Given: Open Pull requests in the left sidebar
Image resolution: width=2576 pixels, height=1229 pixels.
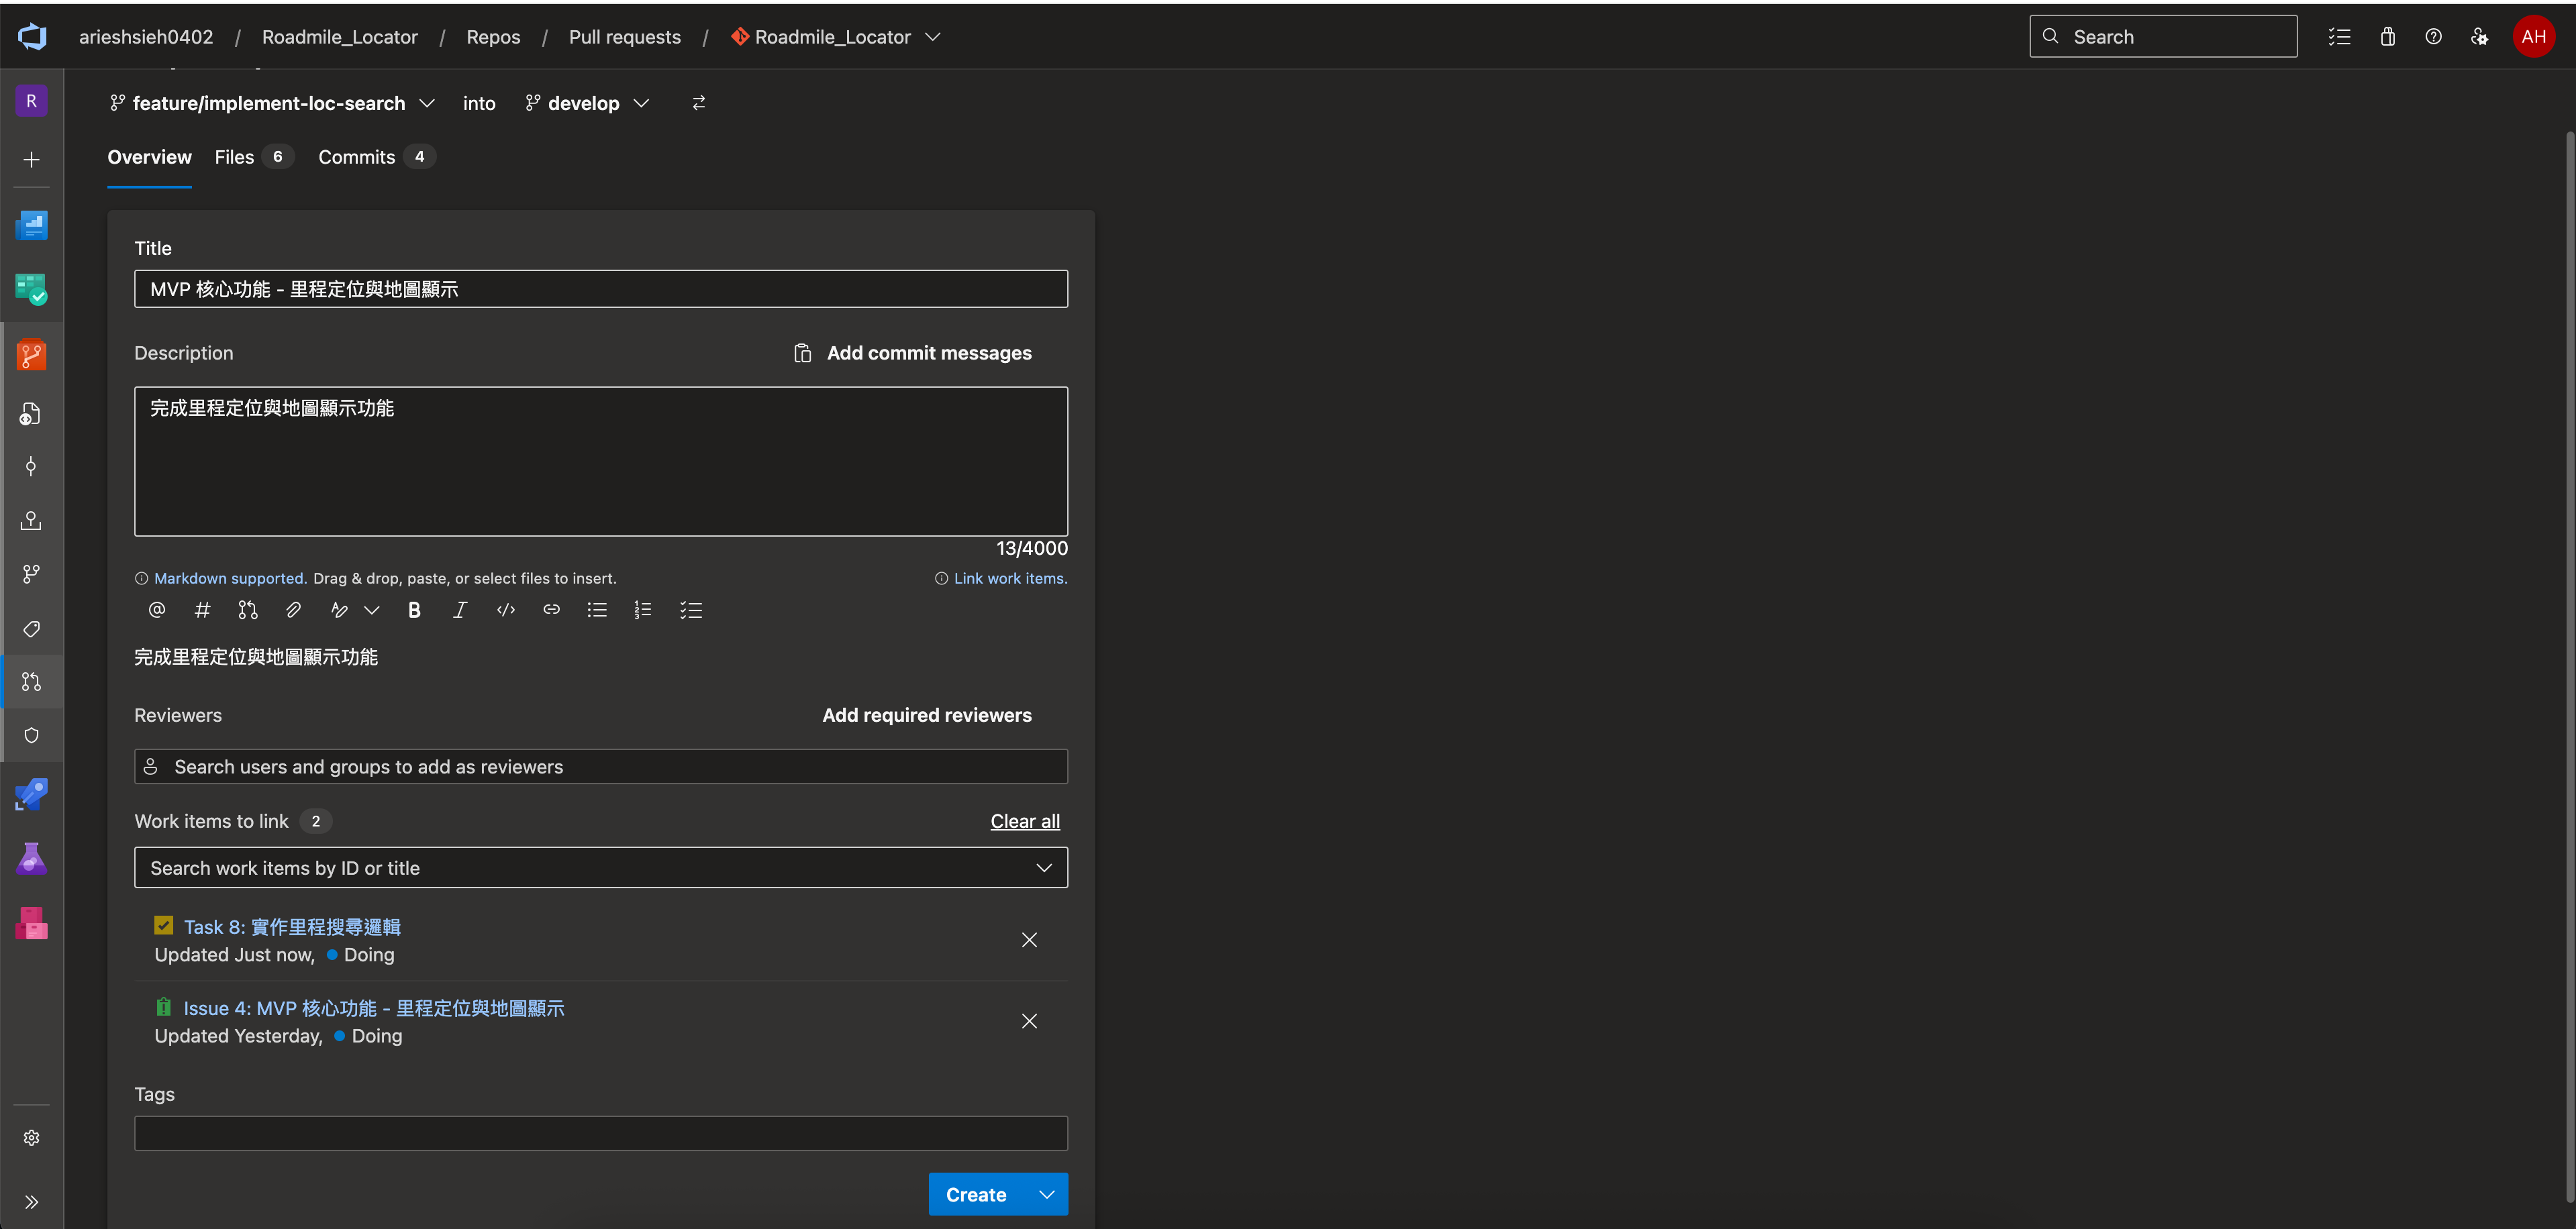Looking at the screenshot, I should click(31, 682).
